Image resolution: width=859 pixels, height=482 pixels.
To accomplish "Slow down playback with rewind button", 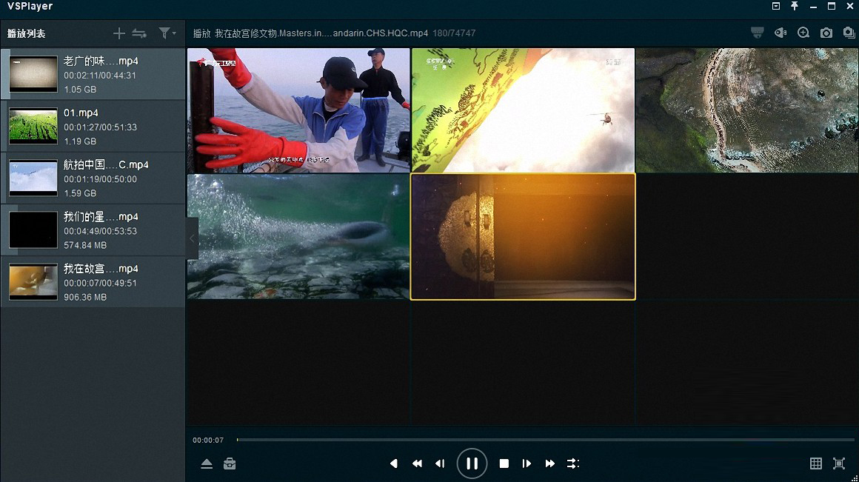I will [x=417, y=464].
